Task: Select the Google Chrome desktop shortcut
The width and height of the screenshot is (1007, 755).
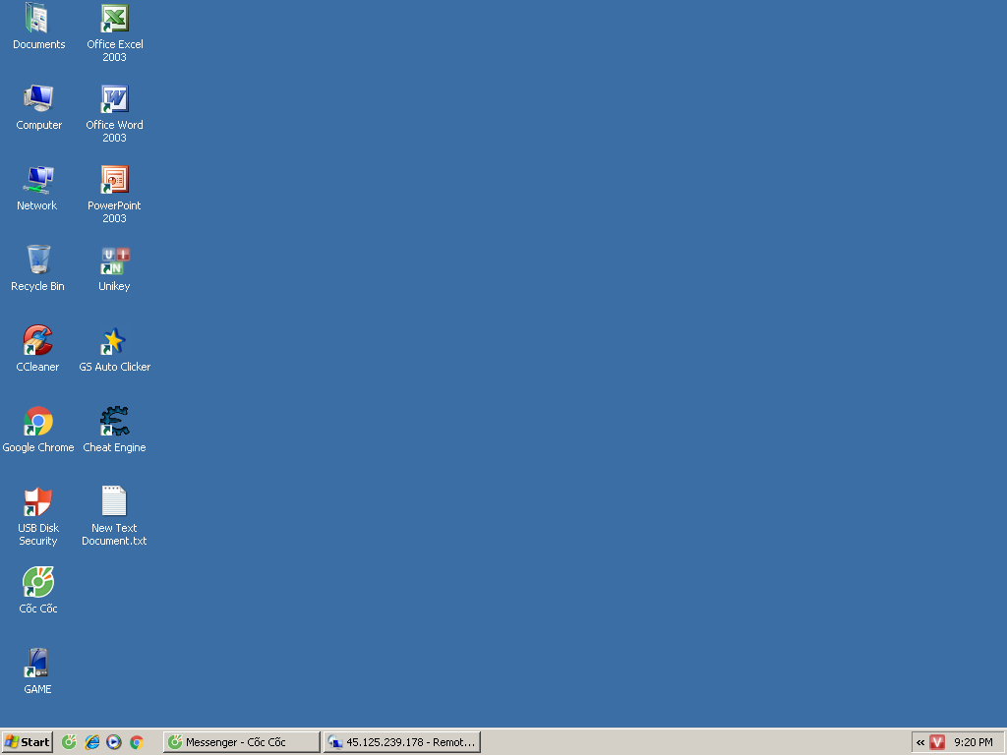Action: pyautogui.click(x=38, y=430)
